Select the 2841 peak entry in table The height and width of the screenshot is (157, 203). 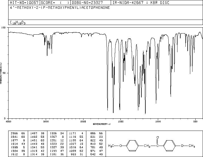18,137
